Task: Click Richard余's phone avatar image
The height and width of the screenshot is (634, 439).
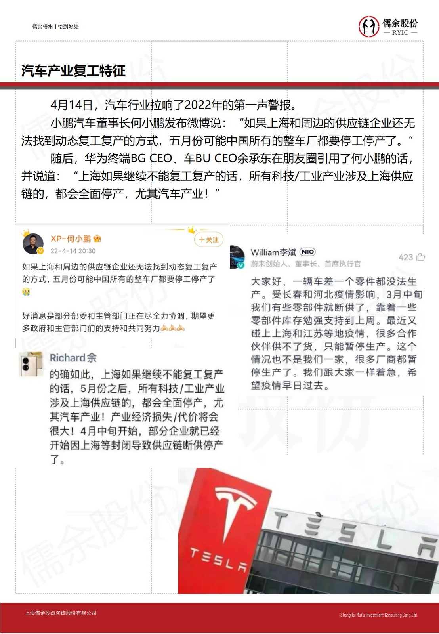Action: [31, 364]
